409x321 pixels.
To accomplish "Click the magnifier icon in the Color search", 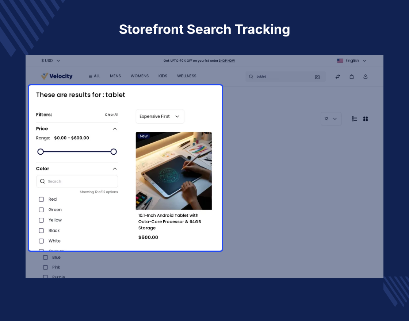I will (x=42, y=181).
